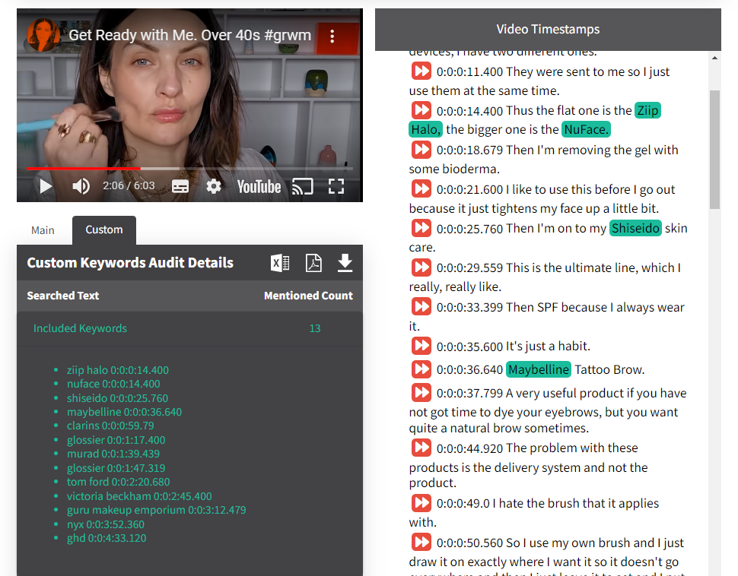Jump to nuface keyword timestamp
This screenshot has width=738, height=576.
click(x=113, y=384)
